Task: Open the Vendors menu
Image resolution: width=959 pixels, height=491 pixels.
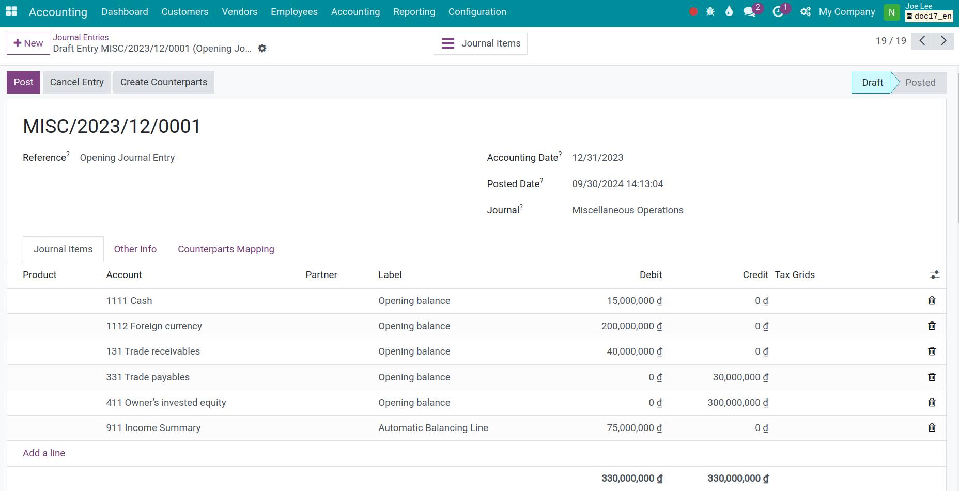Action: pos(239,11)
